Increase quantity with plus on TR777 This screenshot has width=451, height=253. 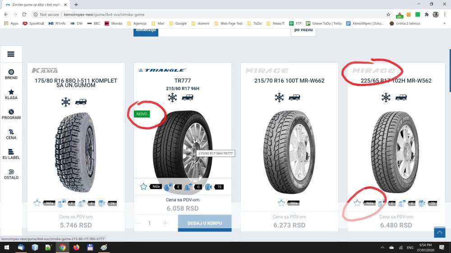pos(165,223)
